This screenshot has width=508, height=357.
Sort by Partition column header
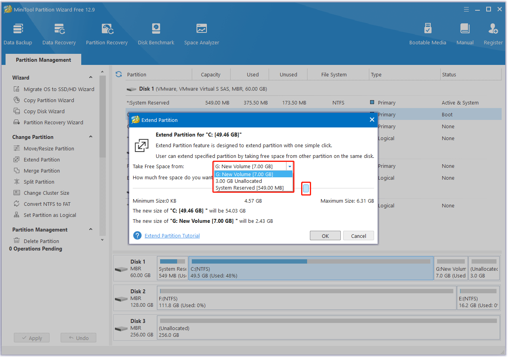(159, 74)
